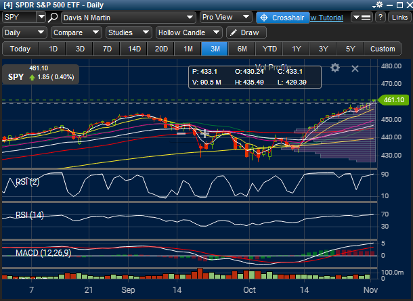Screen dimensions: 413x301
Task: Select the 1M time range tab
Action: tap(188, 49)
